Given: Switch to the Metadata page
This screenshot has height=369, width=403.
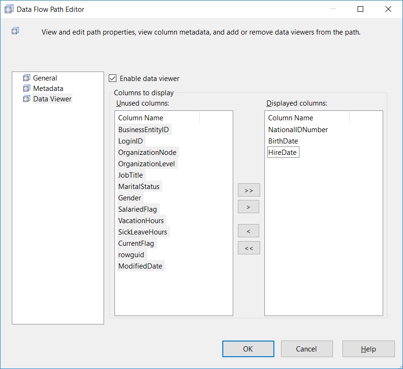Looking at the screenshot, I should click(x=49, y=88).
